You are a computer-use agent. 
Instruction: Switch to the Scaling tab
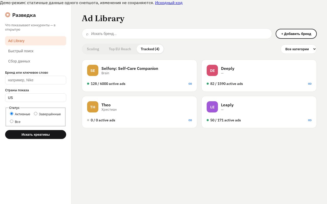[x=93, y=49]
